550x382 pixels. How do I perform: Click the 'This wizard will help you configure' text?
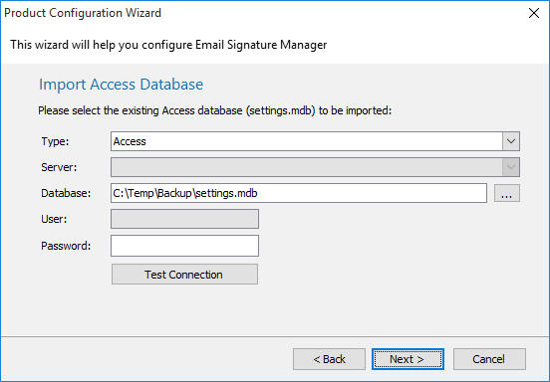pyautogui.click(x=168, y=45)
